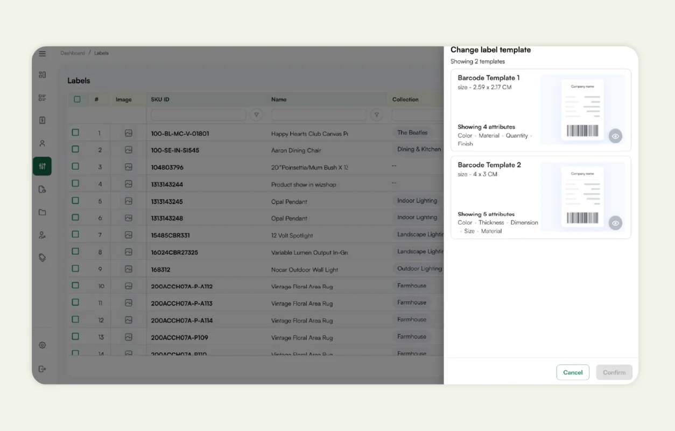Select the checkbox for row 1
The height and width of the screenshot is (431, 675).
coord(75,132)
